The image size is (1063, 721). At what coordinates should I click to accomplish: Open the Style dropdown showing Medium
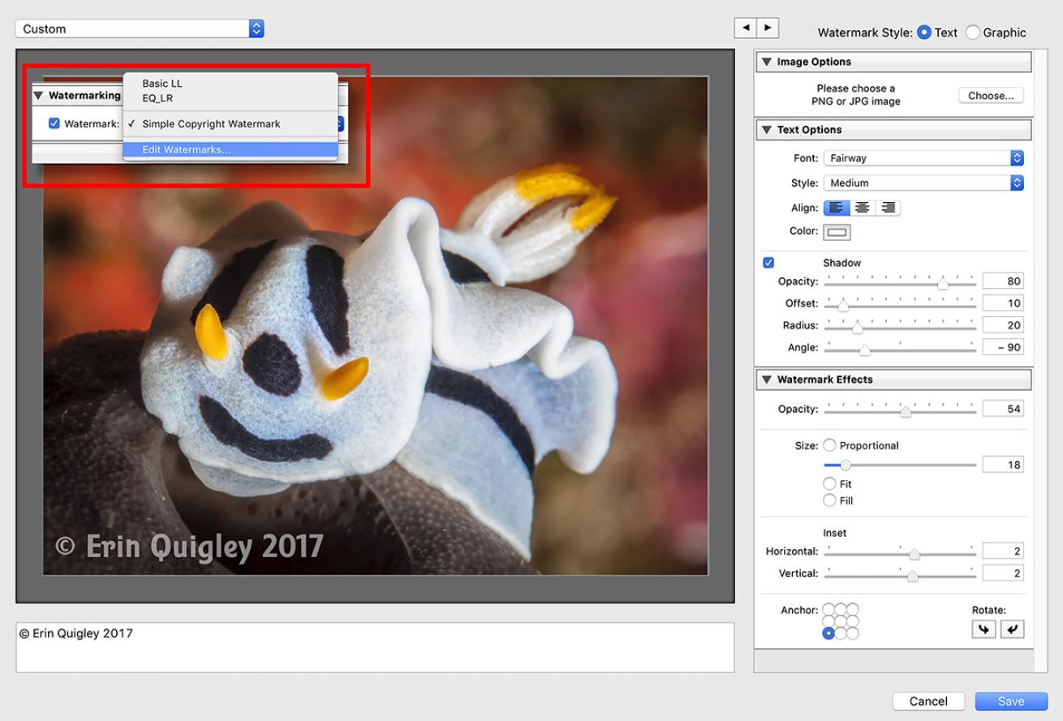pos(923,183)
